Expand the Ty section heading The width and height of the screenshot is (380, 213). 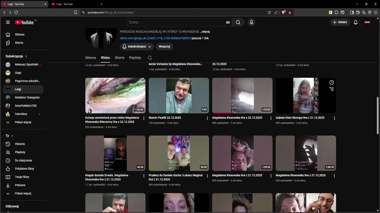(x=9, y=136)
